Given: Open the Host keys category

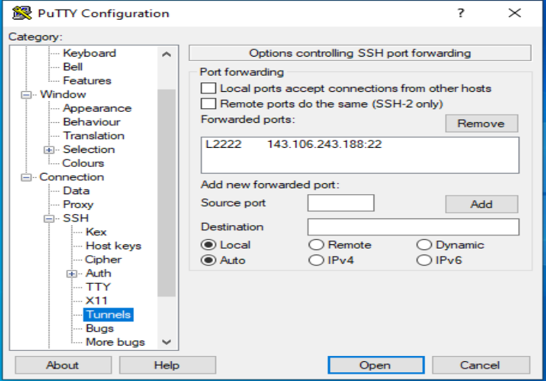Looking at the screenshot, I should point(113,246).
